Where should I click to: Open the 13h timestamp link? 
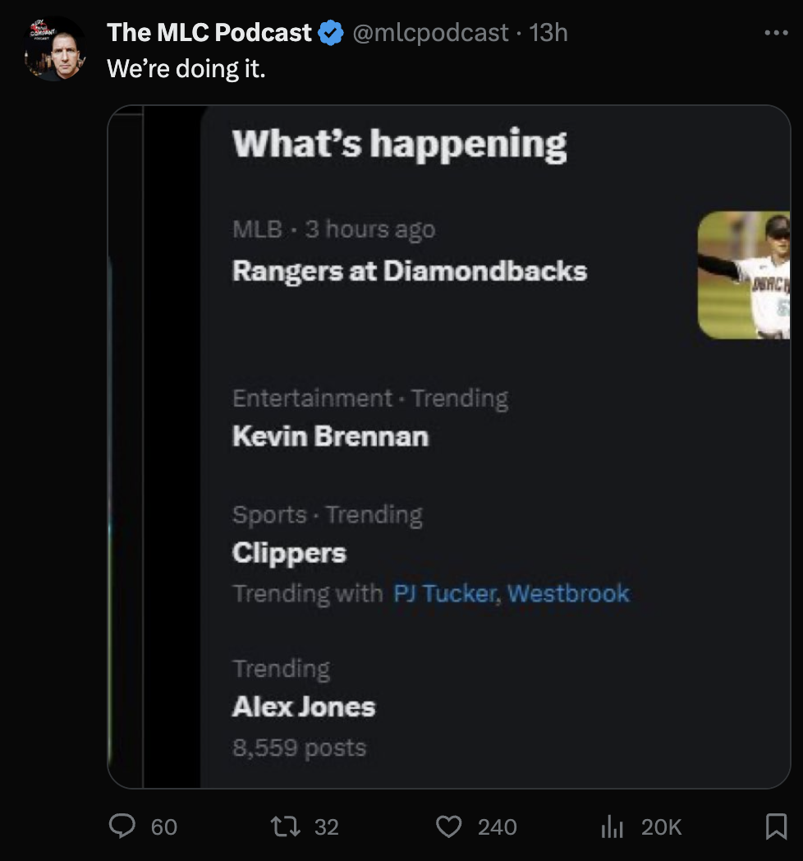548,33
